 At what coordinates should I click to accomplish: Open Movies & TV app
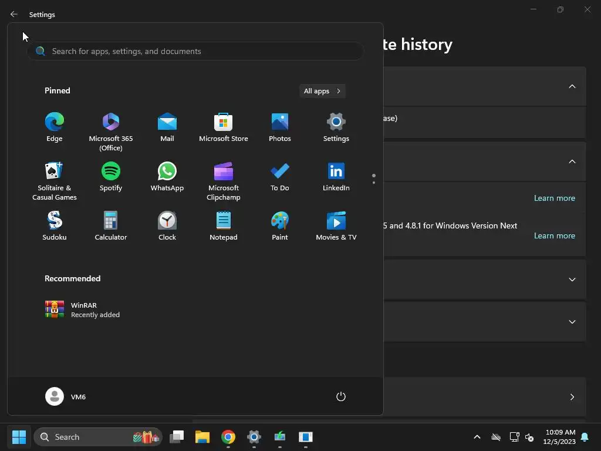tap(336, 226)
